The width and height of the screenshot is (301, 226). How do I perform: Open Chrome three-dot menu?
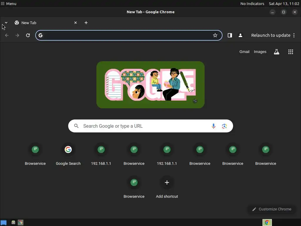coord(294,35)
